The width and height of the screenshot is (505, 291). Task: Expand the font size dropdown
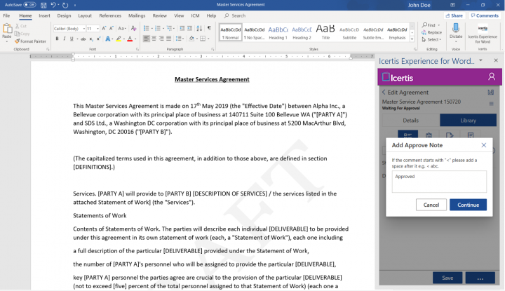click(97, 29)
